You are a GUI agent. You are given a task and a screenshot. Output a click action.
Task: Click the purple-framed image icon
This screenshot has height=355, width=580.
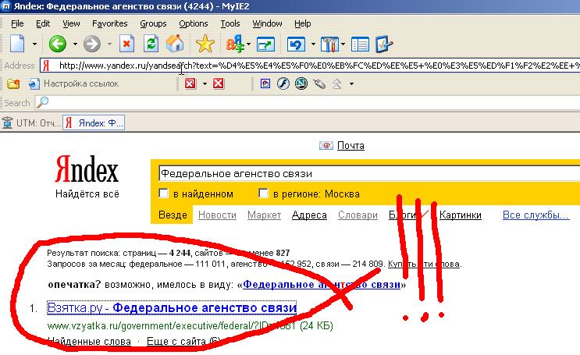point(265,84)
